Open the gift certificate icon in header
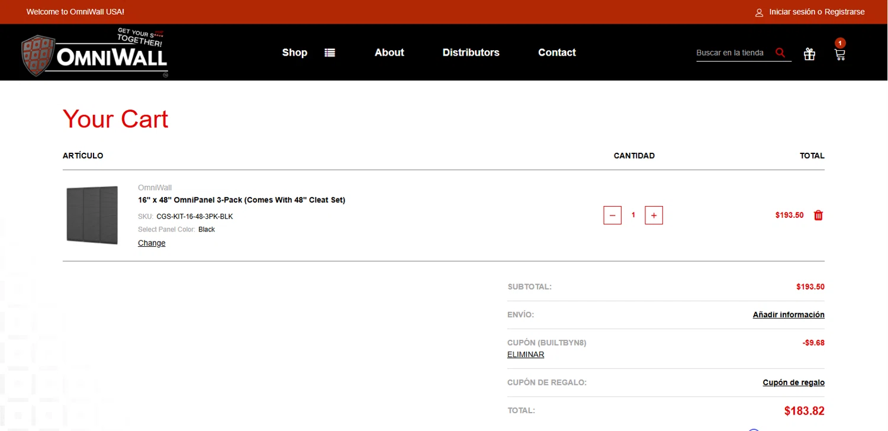Screen dimensions: 888x431 [x=809, y=54]
